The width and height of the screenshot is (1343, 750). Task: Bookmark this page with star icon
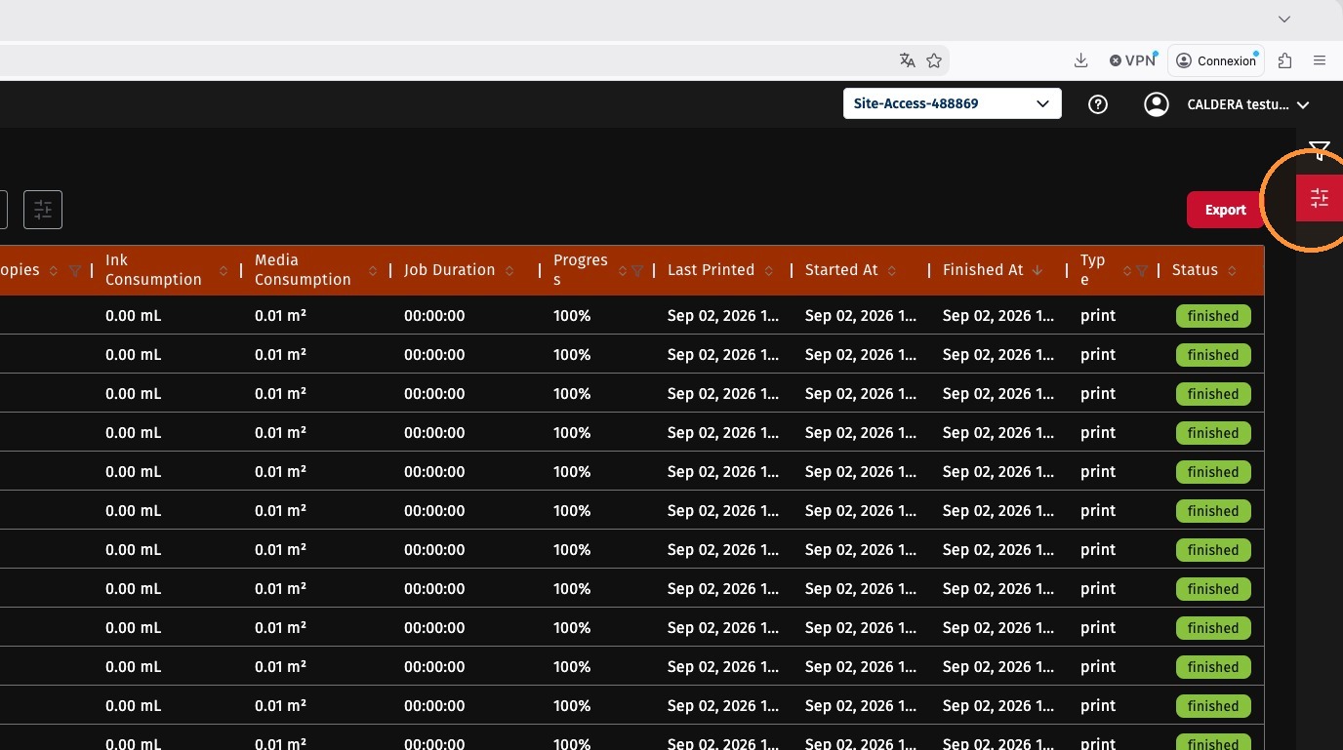point(934,60)
